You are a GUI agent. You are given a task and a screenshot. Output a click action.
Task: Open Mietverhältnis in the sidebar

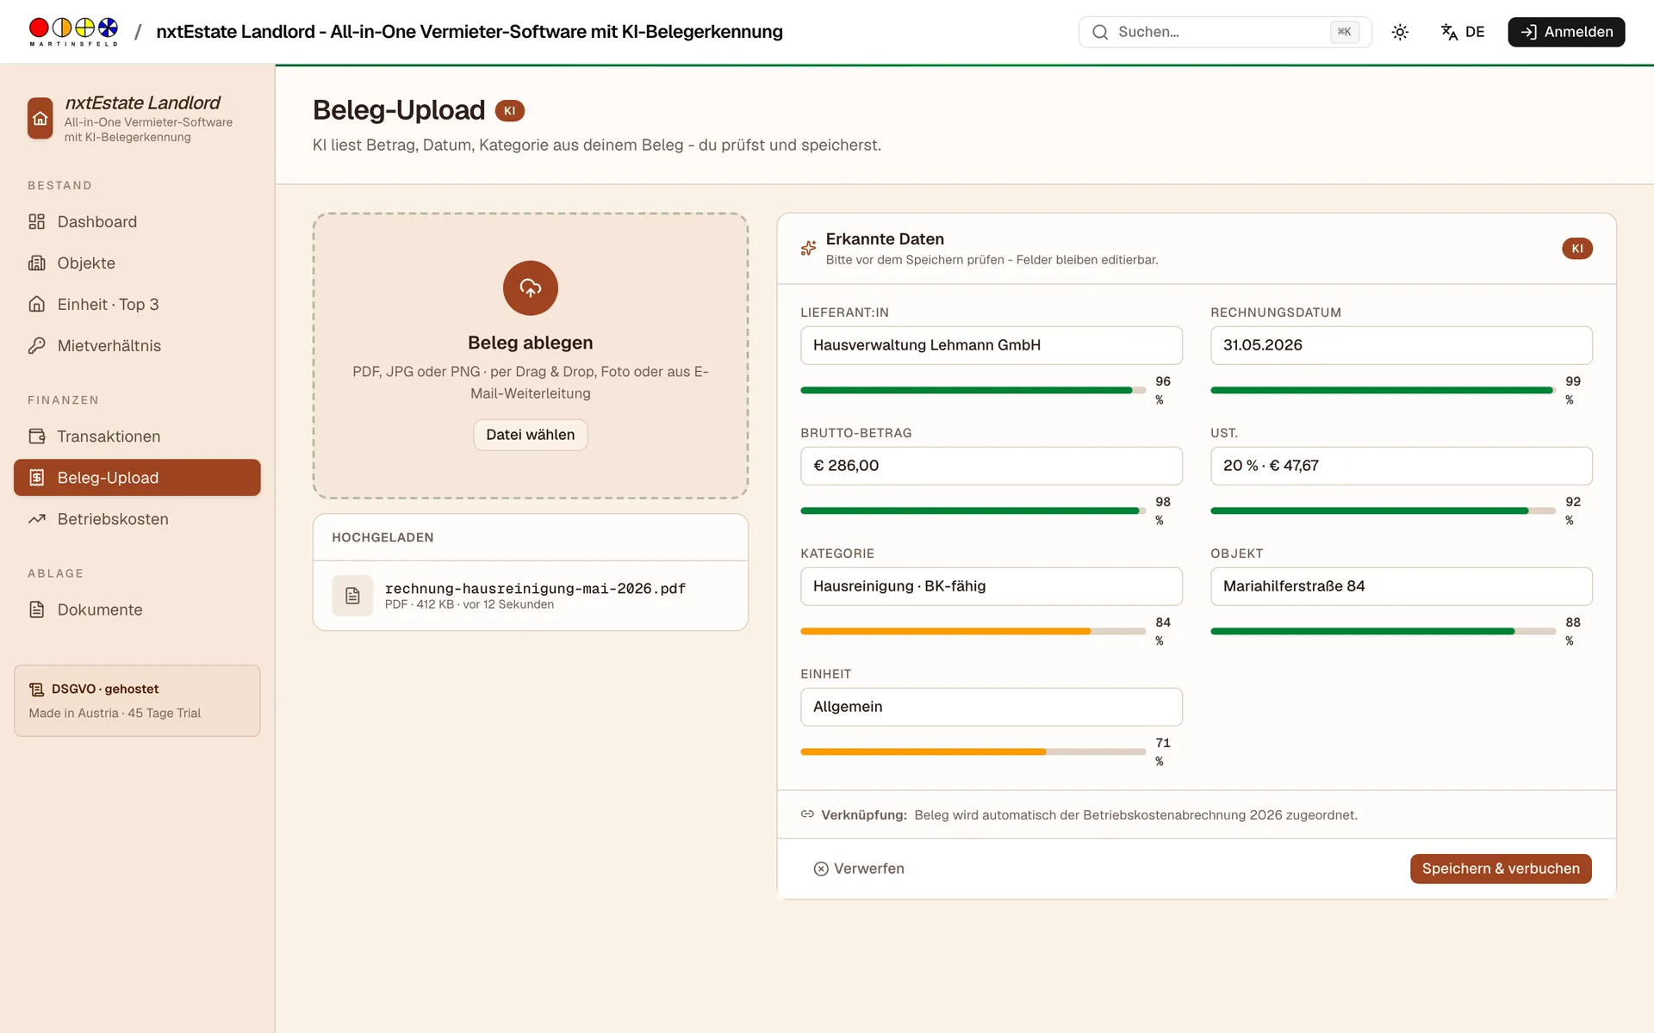point(137,345)
